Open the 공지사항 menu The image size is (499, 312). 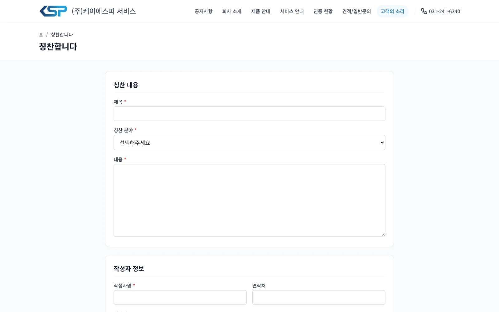[x=203, y=11]
